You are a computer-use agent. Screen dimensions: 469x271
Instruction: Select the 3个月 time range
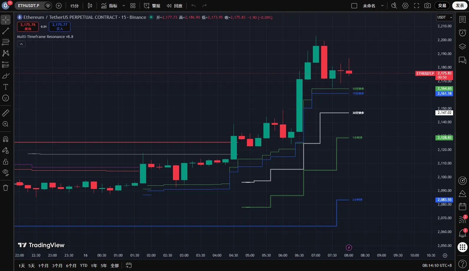tap(57, 265)
